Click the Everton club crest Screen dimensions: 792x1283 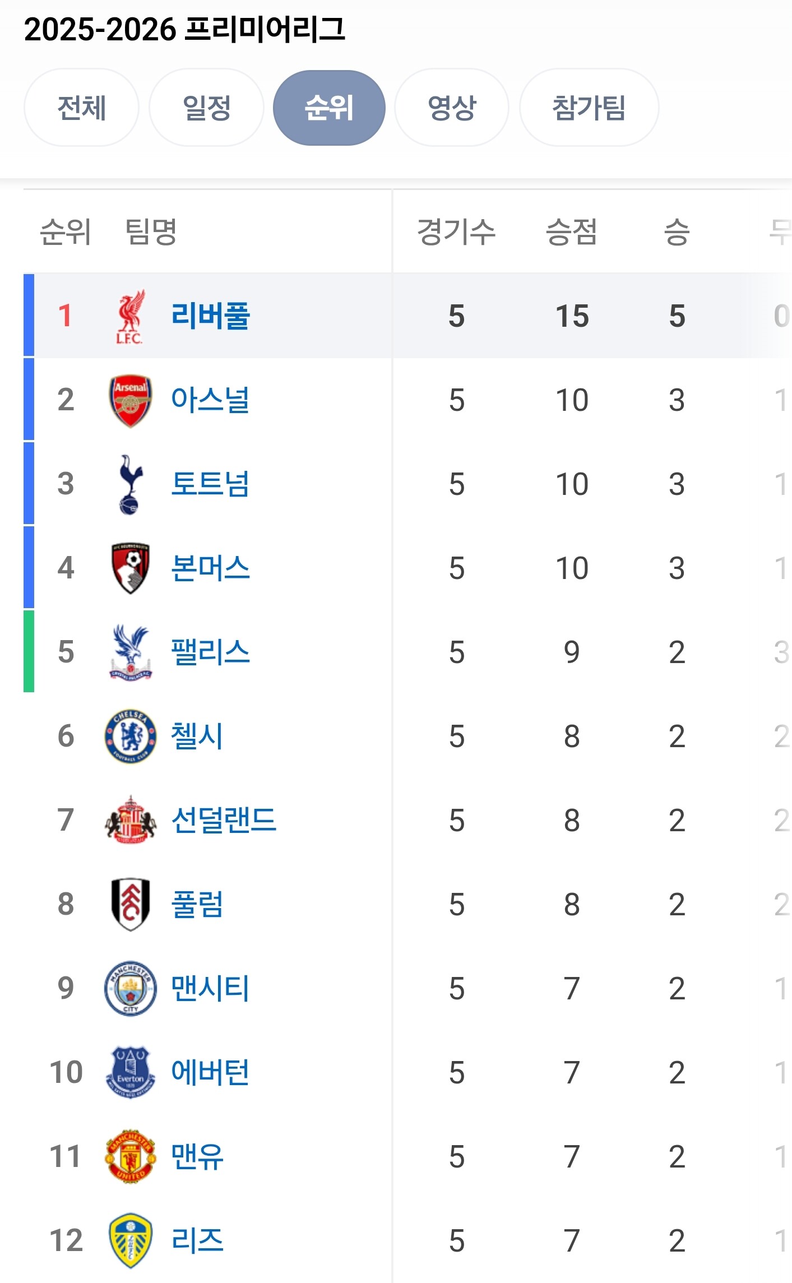pyautogui.click(x=130, y=1072)
